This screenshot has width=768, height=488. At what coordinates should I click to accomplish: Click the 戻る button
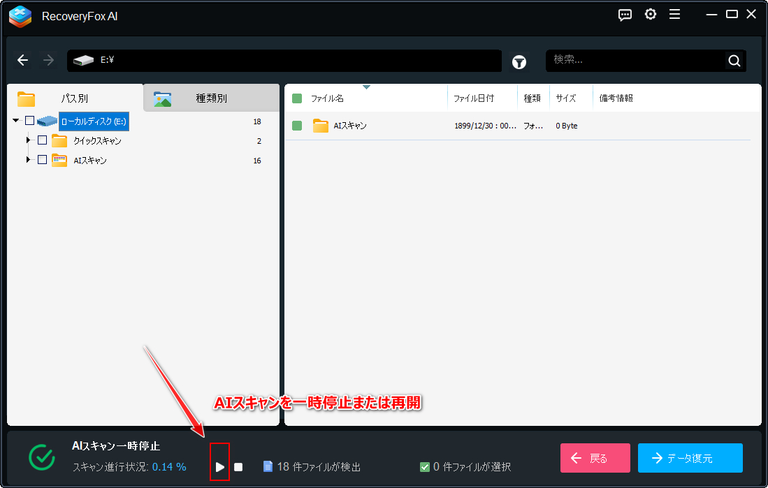[595, 458]
